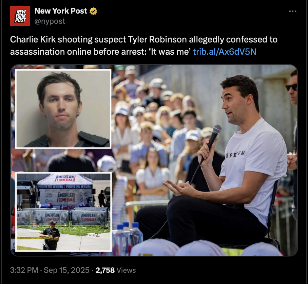Open the @nypost handle link
Image resolution: width=308 pixels, height=284 pixels.
(50, 21)
